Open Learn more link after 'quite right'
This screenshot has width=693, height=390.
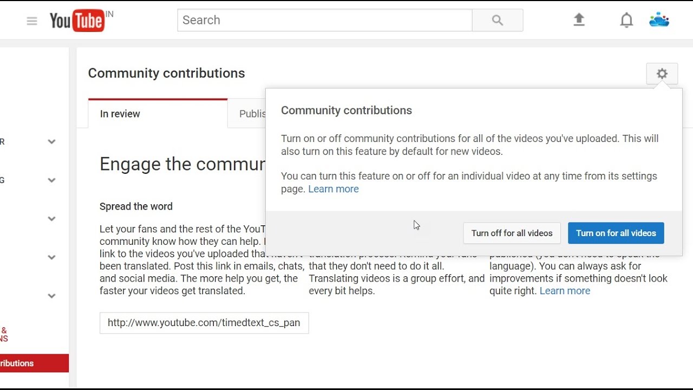coord(565,291)
